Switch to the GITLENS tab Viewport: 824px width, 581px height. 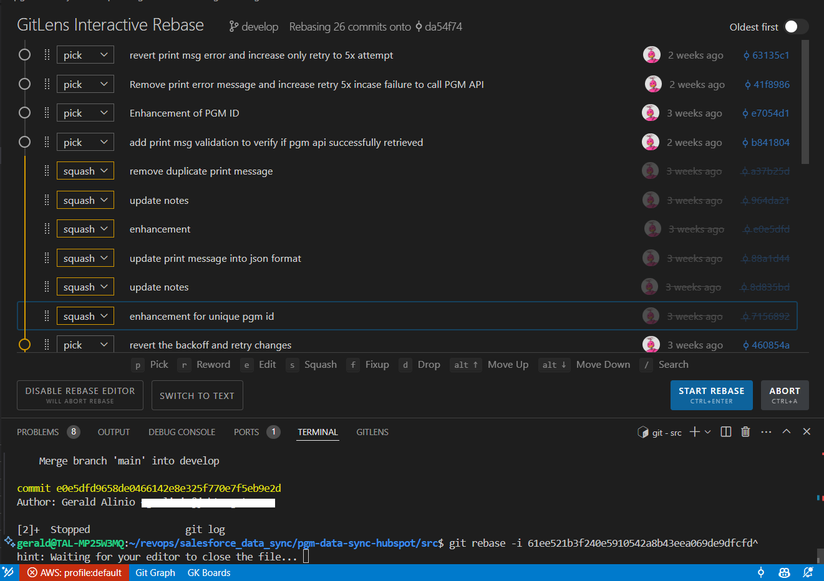pyautogui.click(x=372, y=431)
